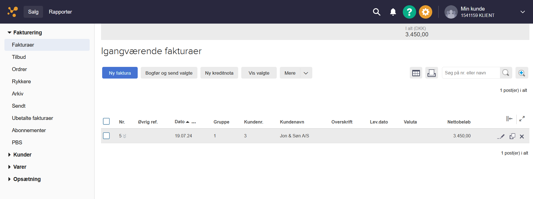Open the Rapporter menu
533x199 pixels.
coord(60,12)
